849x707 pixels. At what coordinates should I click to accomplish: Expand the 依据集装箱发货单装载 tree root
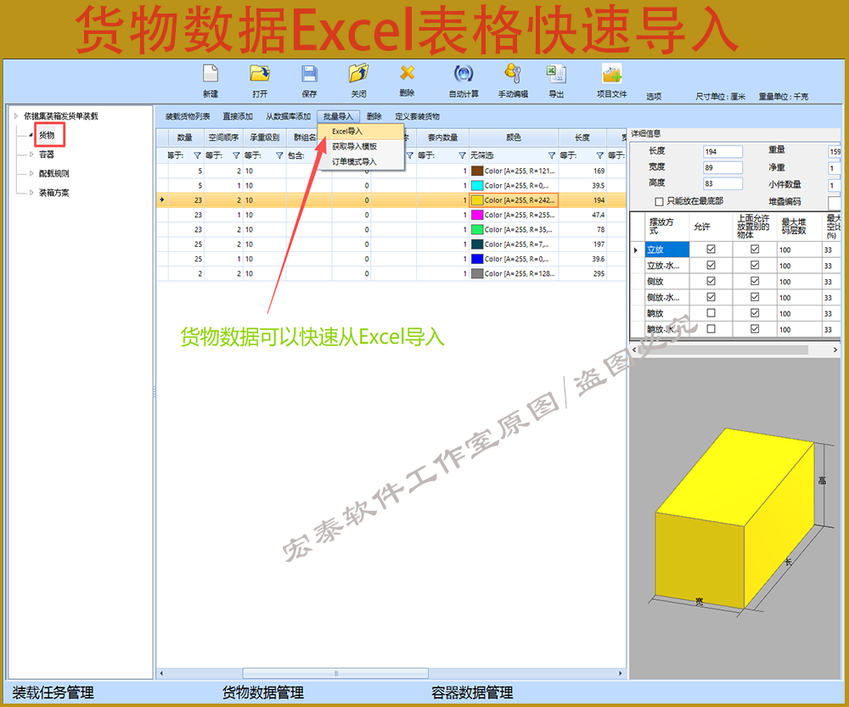coord(16,115)
